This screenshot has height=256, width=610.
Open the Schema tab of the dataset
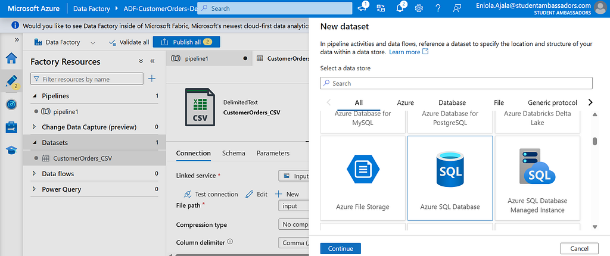click(234, 153)
